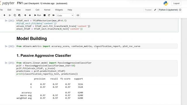The image size is (187, 105).
Task: Click support value 3124 for class 1
Action: coord(80,87)
